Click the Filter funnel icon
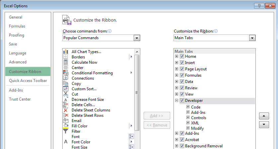Viewport: 278px width, 149px height. [x=65, y=131]
